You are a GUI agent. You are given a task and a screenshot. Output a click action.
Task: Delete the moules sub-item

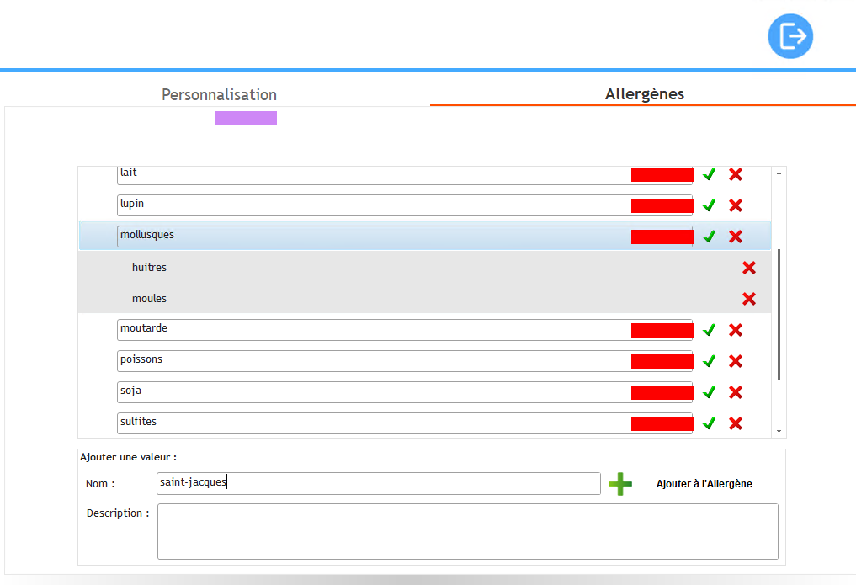tap(748, 299)
